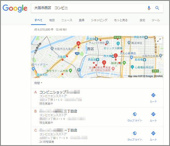
Task: Start voice search with microphone icon
Action: 149,8
